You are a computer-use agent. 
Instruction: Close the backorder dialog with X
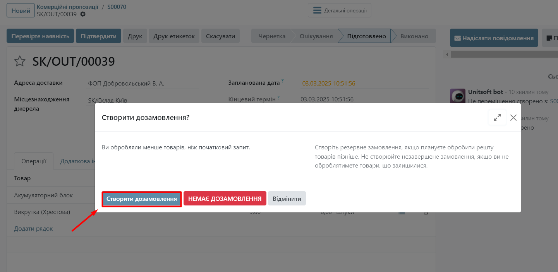pyautogui.click(x=513, y=118)
